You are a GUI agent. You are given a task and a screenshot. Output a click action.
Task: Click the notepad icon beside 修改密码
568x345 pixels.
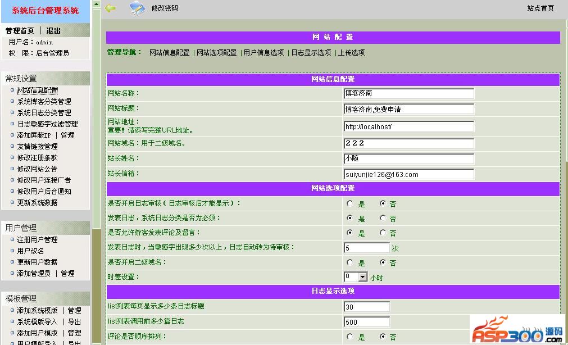[137, 8]
